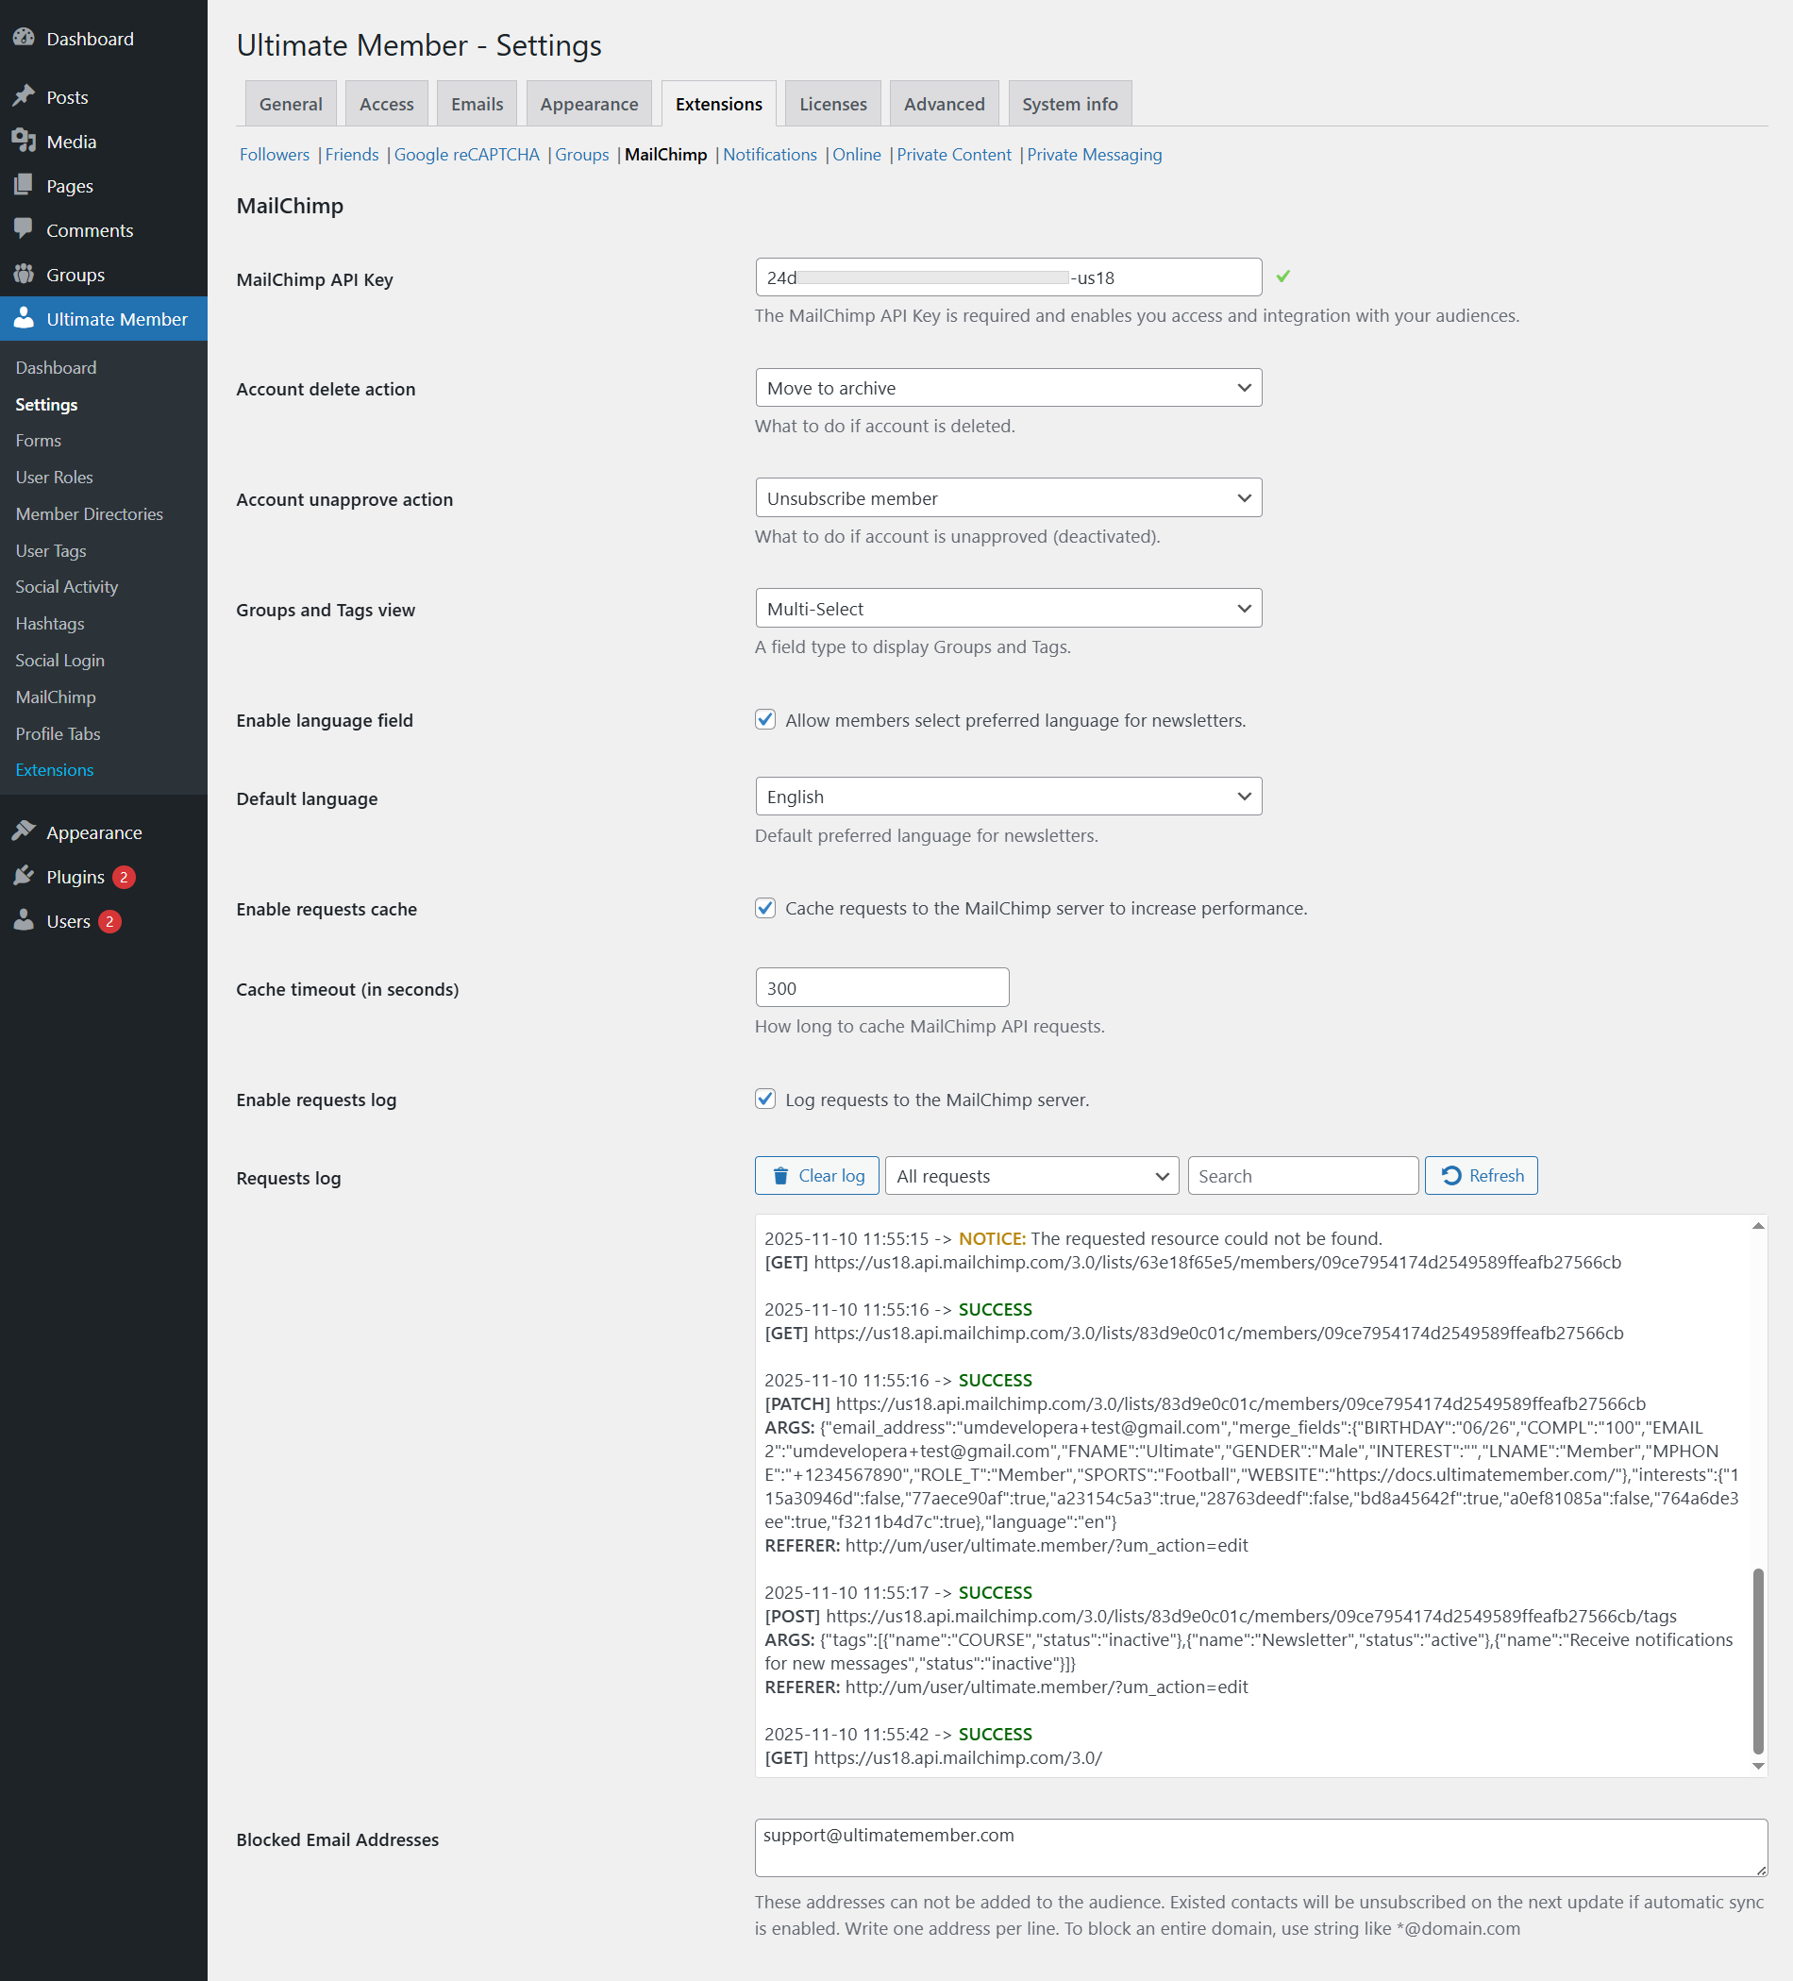Click the Ultimate Member user icon

click(24, 318)
